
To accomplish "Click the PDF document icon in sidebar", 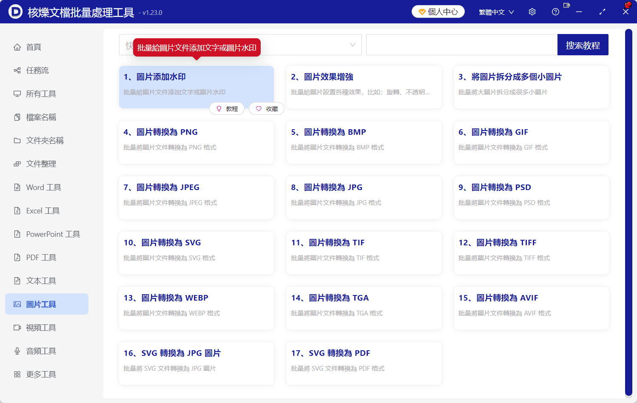I will (17, 258).
